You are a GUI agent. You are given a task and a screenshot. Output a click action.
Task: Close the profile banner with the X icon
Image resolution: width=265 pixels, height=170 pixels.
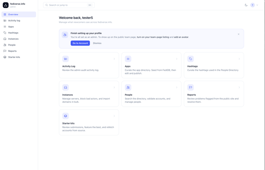(x=238, y=34)
